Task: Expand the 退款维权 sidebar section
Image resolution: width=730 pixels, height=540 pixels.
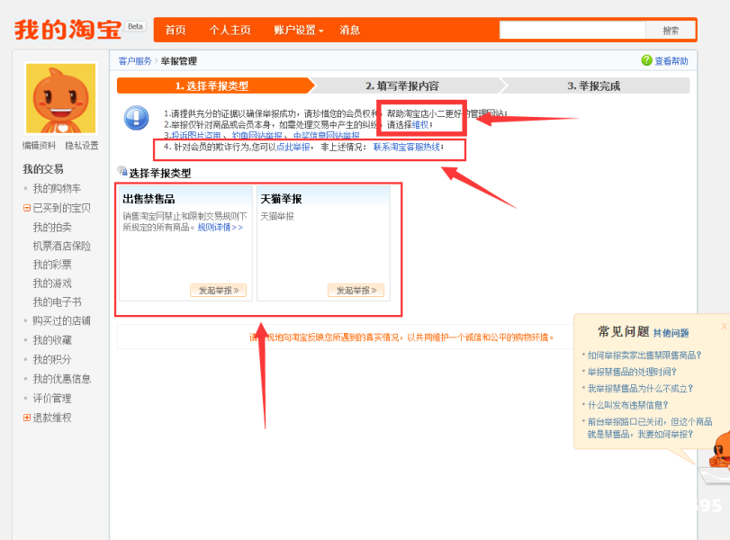Action: coord(27,418)
